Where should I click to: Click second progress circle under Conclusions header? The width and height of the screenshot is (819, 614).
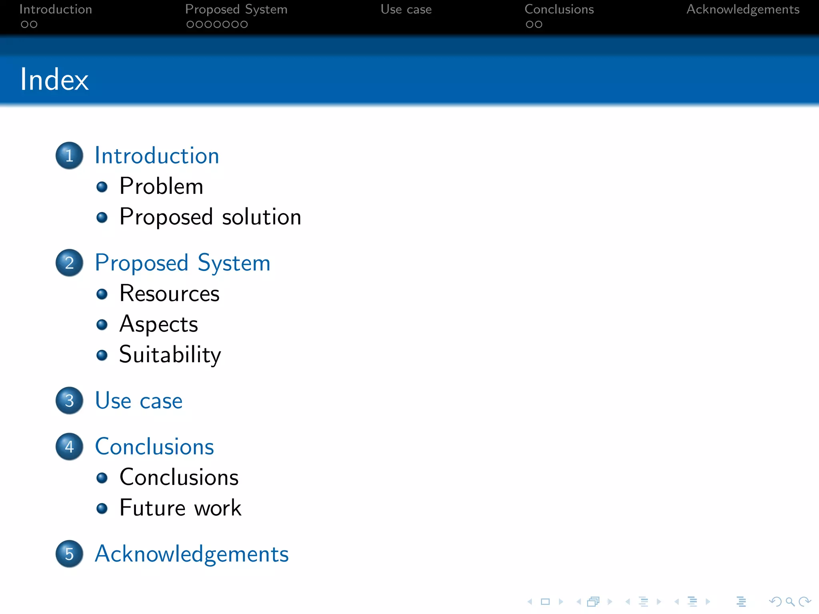click(539, 24)
